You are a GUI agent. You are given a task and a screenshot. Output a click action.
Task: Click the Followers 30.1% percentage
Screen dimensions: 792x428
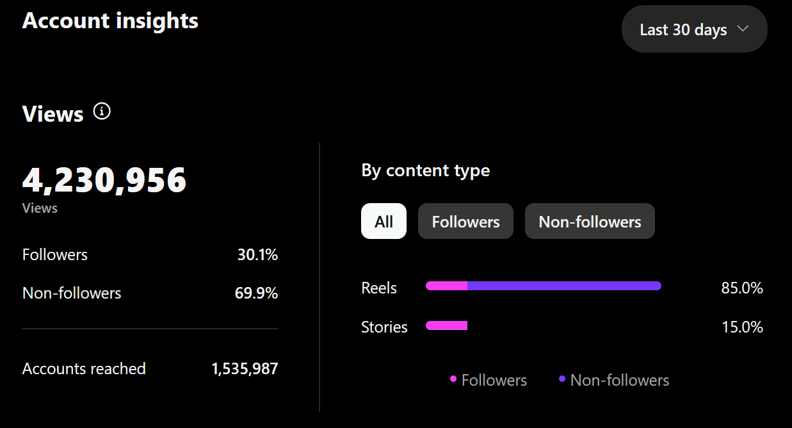pos(257,255)
